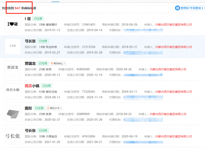Open agency link in I 莜 row
The width and height of the screenshot is (205, 148).
pos(143,30)
